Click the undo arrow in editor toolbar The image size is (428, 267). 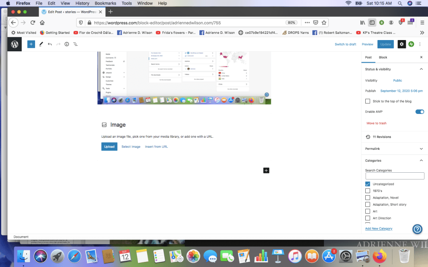click(50, 44)
